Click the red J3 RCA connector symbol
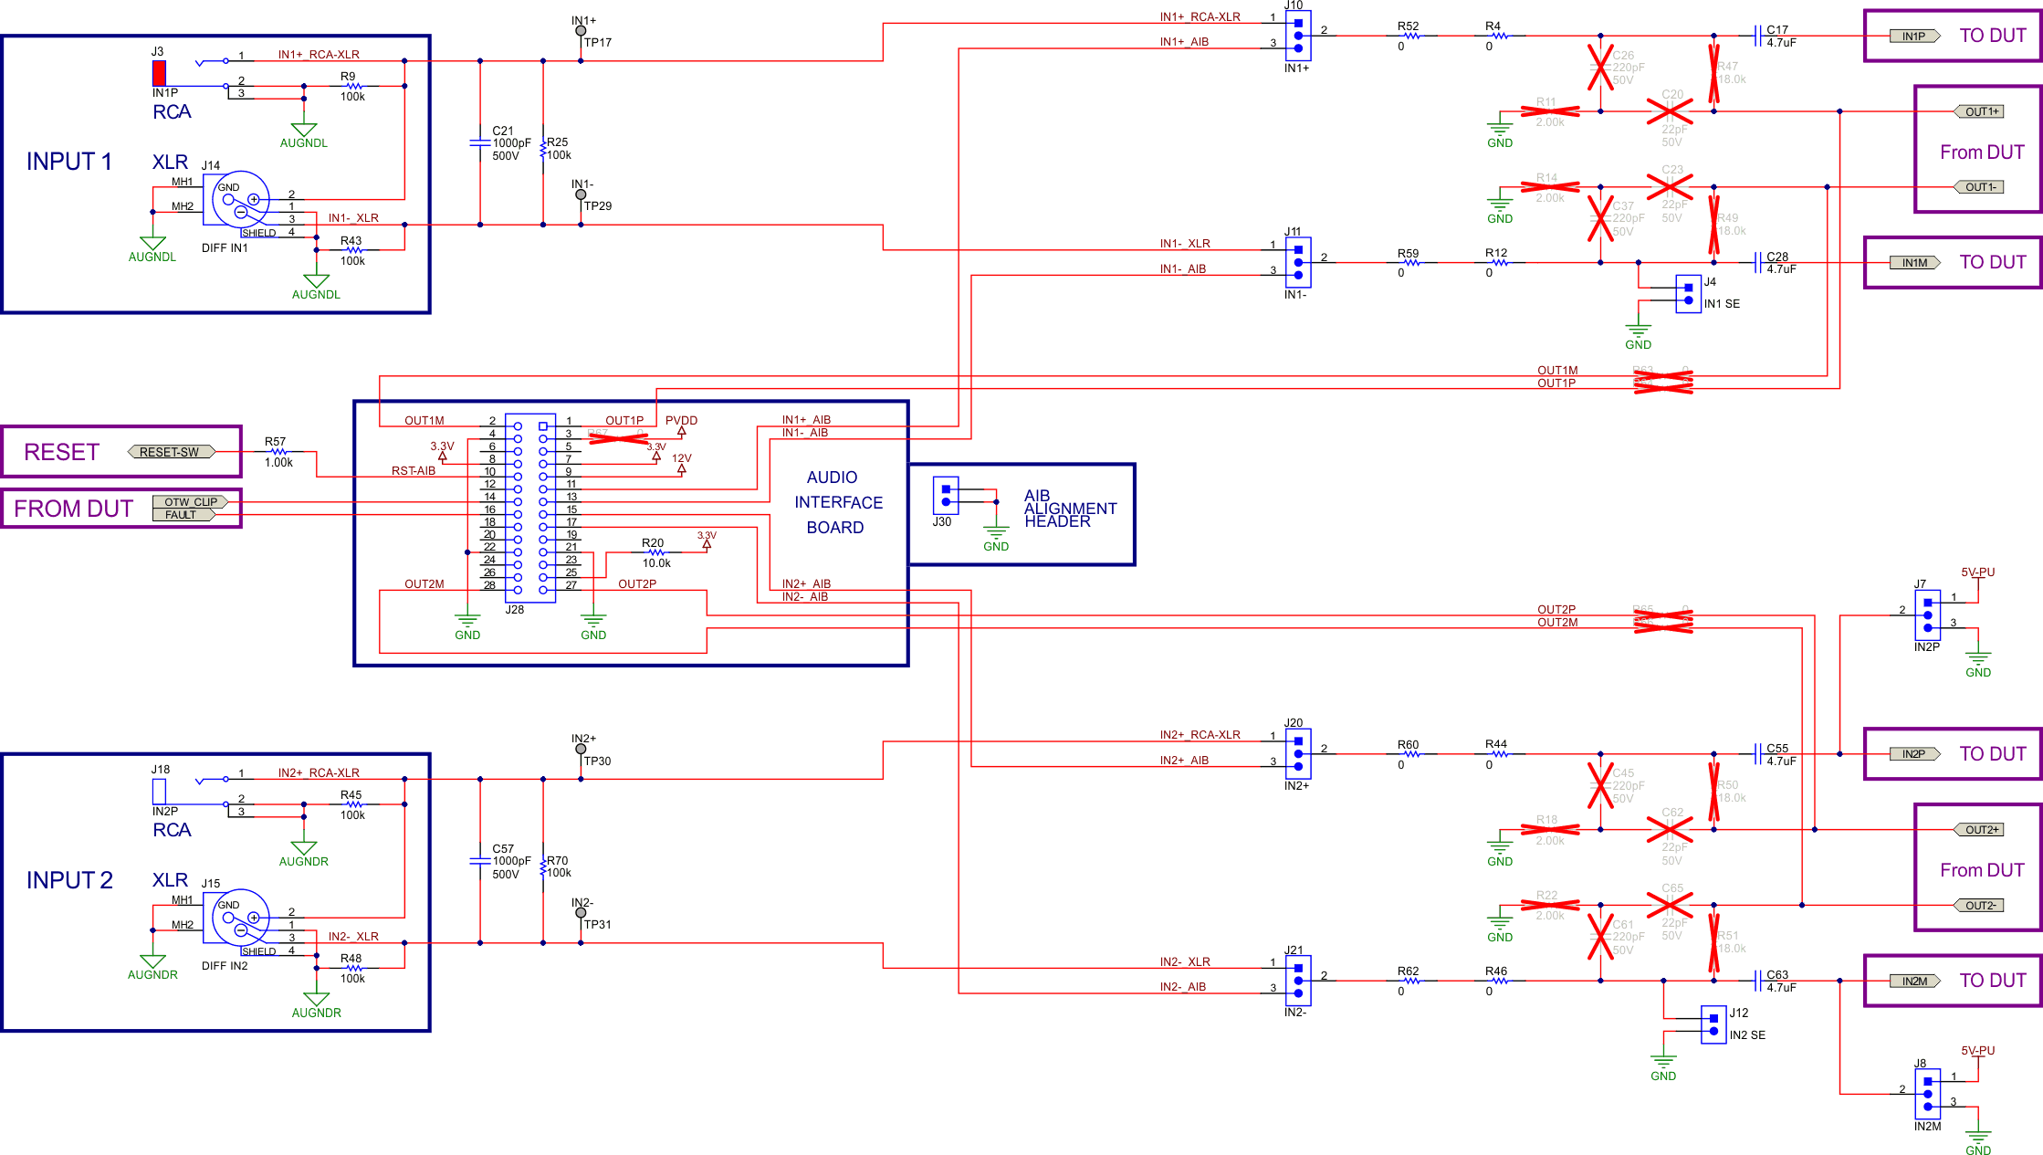The height and width of the screenshot is (1155, 2043). pos(159,73)
